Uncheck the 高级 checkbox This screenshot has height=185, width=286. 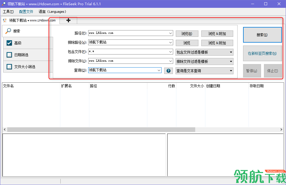click(9, 43)
